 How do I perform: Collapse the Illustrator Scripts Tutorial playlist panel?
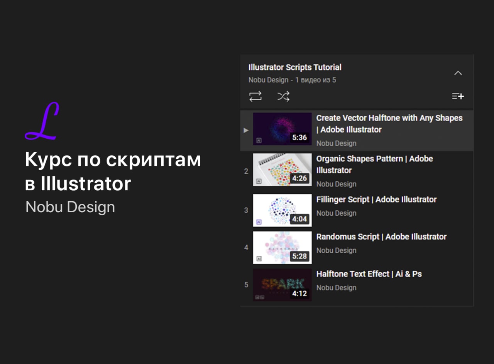click(x=458, y=73)
